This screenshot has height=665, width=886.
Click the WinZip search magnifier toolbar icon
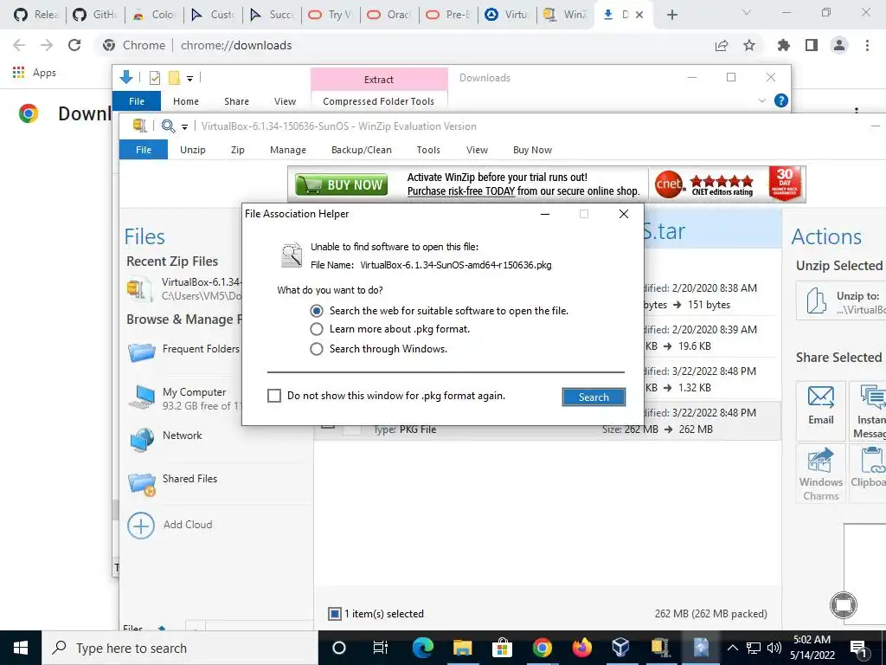[x=167, y=126]
